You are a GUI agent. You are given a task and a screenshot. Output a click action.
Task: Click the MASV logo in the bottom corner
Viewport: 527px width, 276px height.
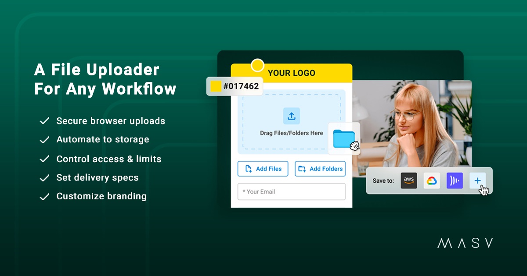click(x=466, y=243)
